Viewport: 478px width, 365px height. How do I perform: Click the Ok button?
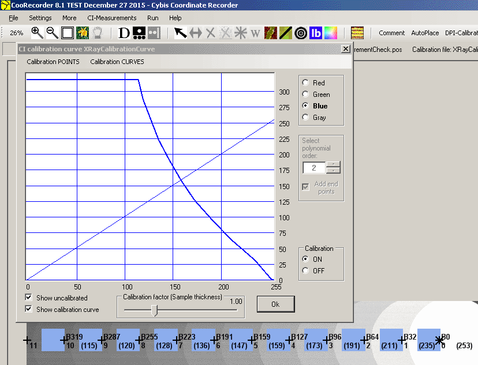275,304
